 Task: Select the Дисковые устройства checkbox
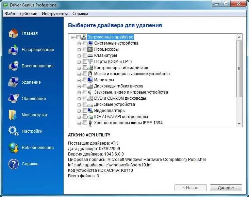pyautogui.click(x=85, y=104)
